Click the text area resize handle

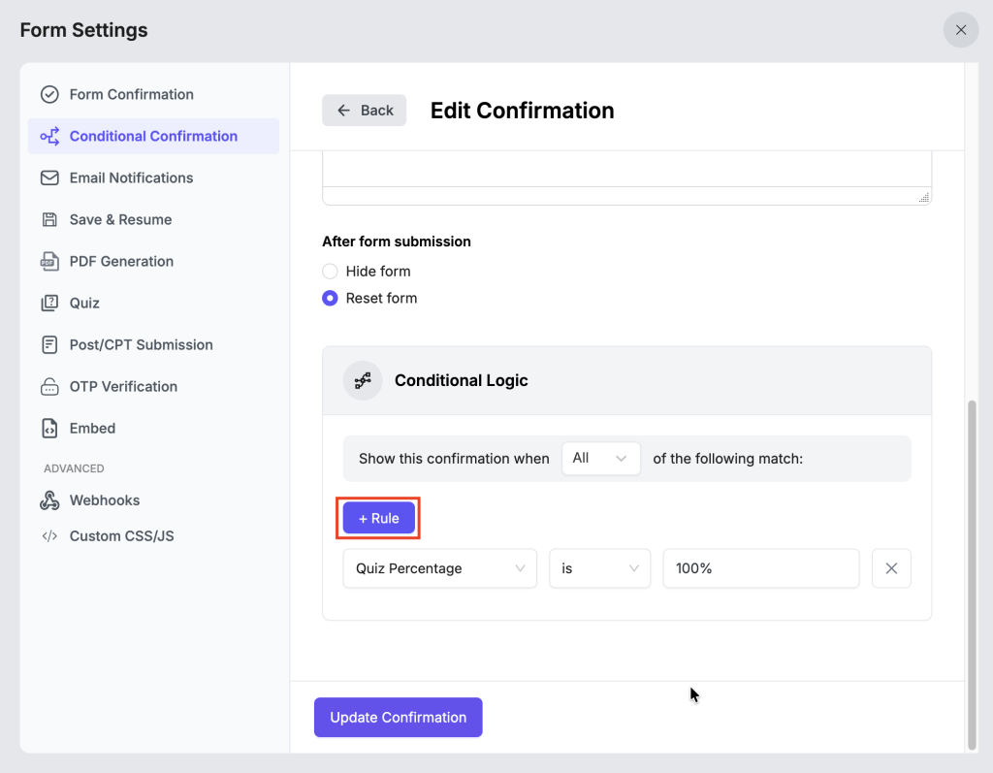tap(924, 198)
